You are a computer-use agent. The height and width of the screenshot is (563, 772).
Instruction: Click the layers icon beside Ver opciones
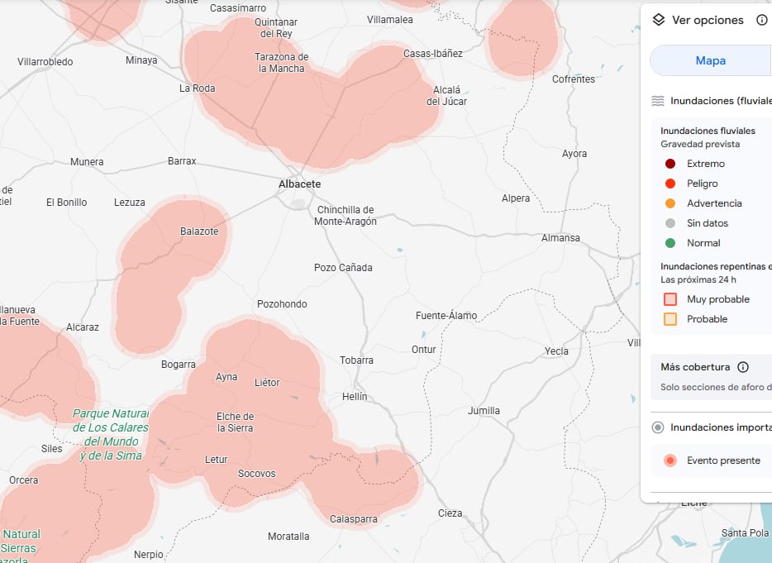click(x=659, y=19)
